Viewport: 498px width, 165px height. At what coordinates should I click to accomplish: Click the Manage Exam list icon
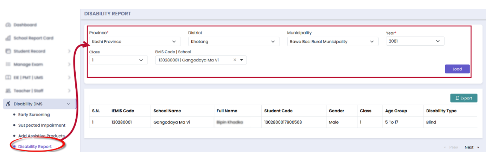point(8,65)
